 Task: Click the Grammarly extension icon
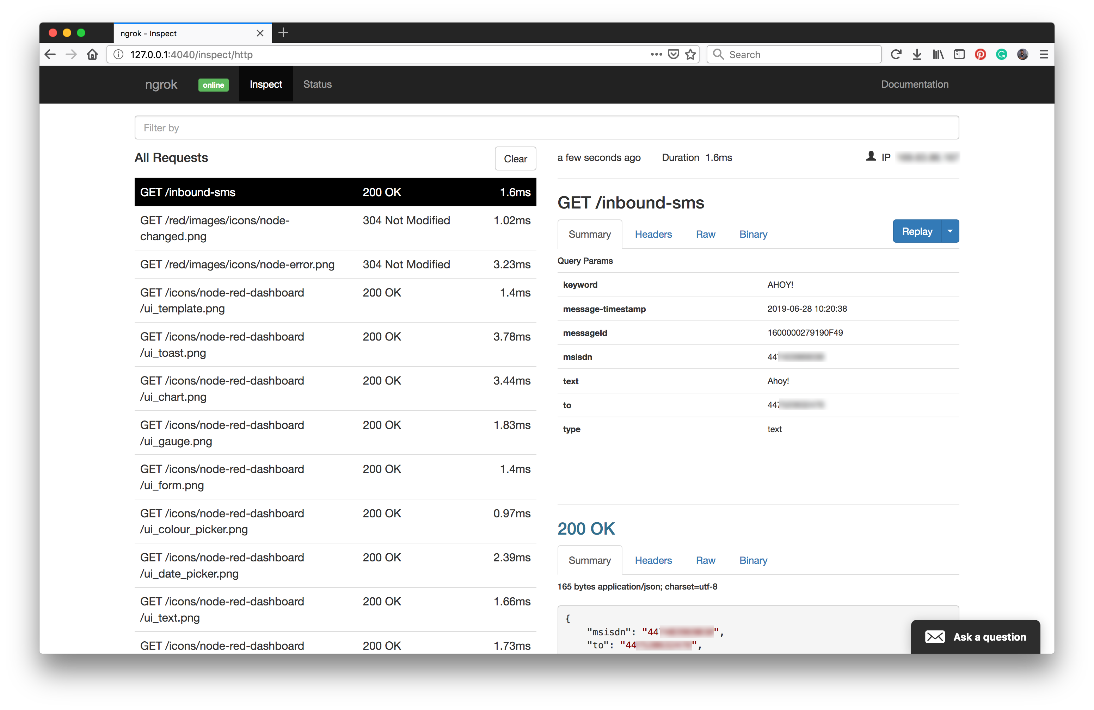tap(1001, 55)
